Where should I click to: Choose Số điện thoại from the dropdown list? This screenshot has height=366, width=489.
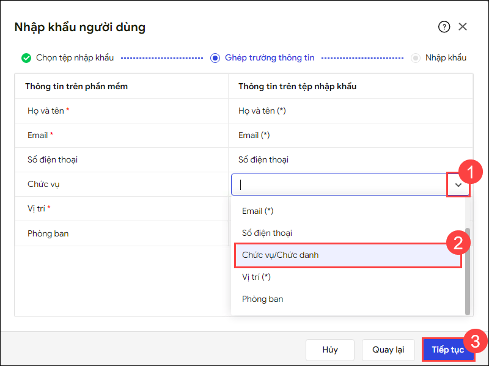[x=267, y=233]
